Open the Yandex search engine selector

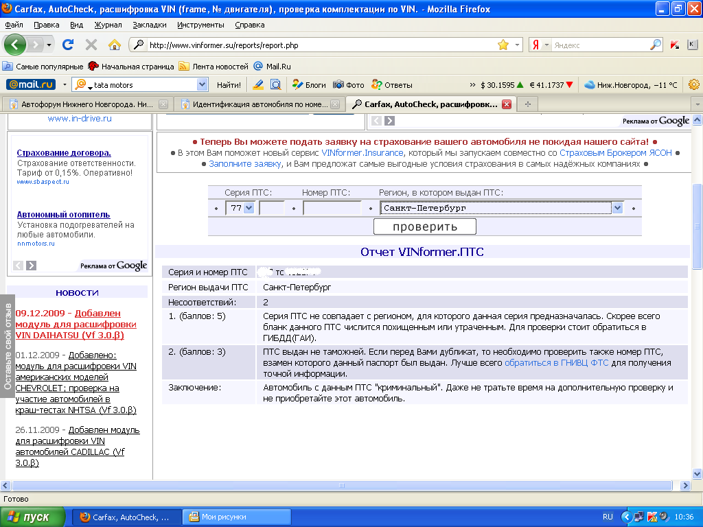tap(540, 45)
